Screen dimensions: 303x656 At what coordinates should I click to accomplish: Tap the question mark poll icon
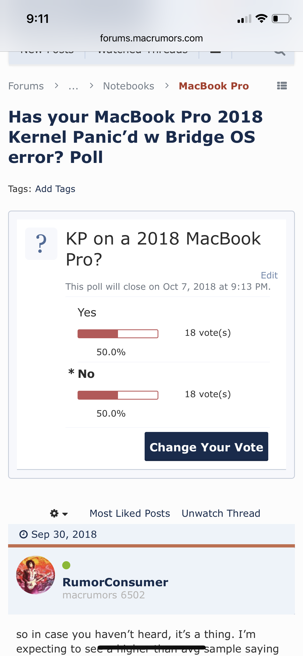41,244
